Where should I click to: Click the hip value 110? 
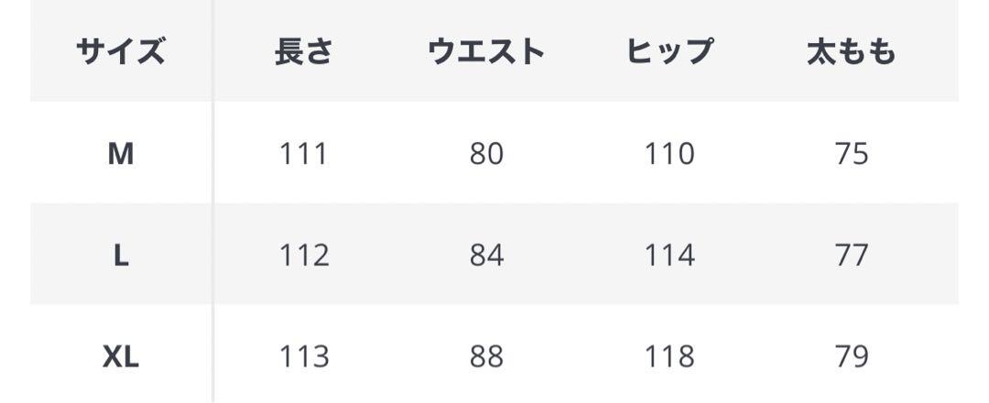point(669,153)
